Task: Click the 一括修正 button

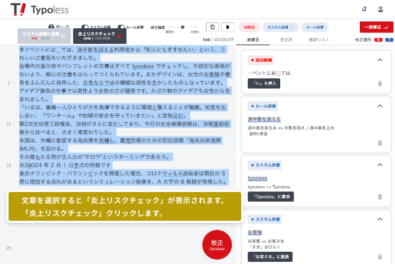Action: pos(376,27)
